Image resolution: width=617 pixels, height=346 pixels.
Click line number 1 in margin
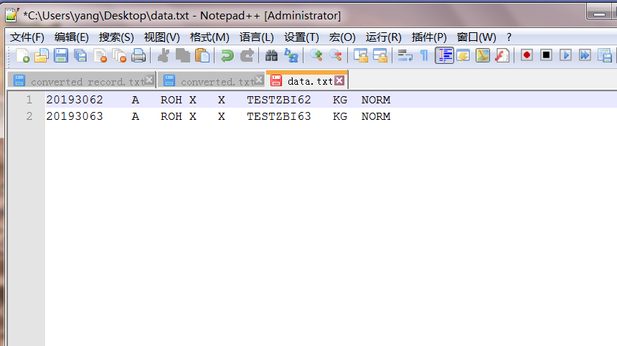pyautogui.click(x=29, y=100)
